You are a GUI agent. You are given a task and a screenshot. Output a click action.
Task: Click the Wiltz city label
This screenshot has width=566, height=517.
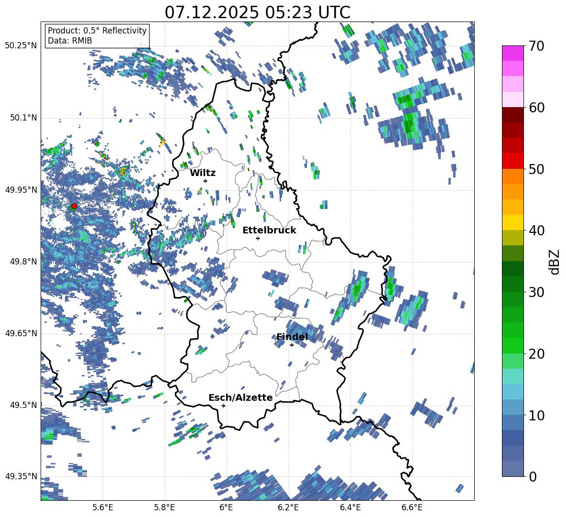point(203,173)
